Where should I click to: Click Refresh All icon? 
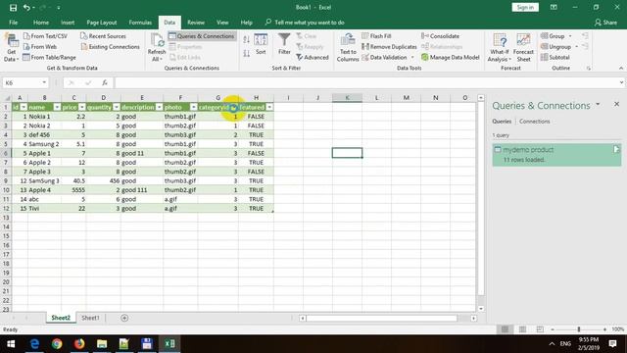coord(157,41)
